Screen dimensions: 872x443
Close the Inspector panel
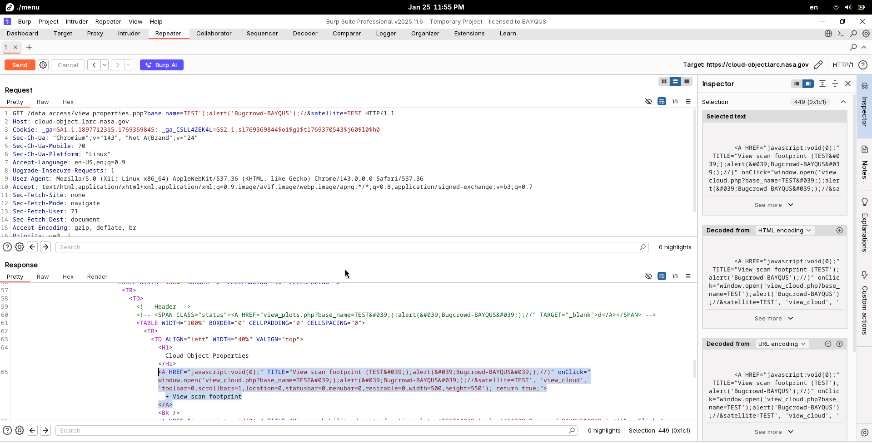[x=848, y=84]
